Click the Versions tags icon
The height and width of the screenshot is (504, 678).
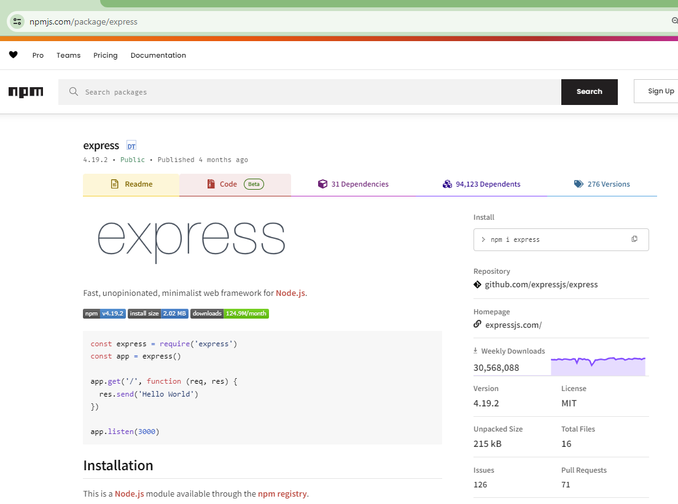pos(579,184)
